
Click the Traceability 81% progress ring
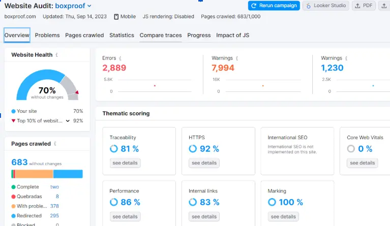[x=114, y=149]
